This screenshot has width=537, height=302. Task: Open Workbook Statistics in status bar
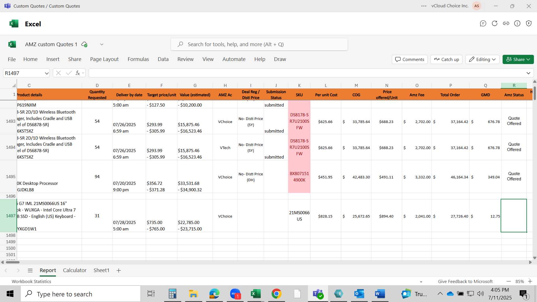tap(31, 282)
